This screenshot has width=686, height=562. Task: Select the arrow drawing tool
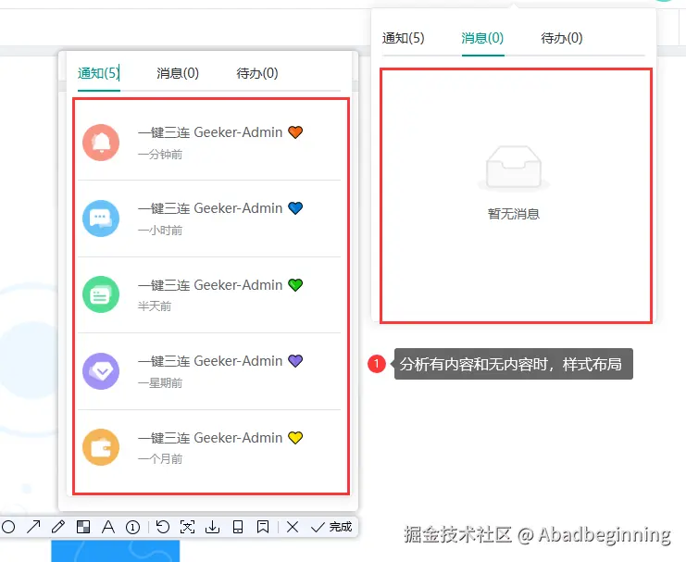point(33,527)
